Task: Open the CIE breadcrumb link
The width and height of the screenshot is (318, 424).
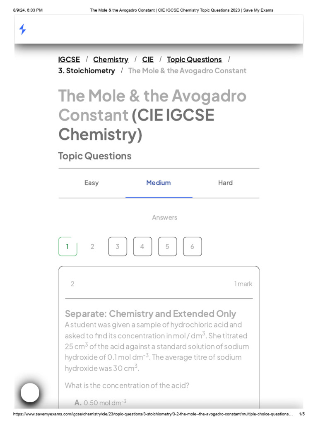Action: [148, 60]
